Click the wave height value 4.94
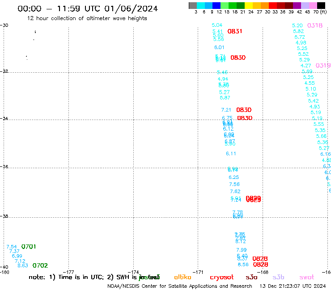The width and height of the screenshot is (331, 290). 223,79
